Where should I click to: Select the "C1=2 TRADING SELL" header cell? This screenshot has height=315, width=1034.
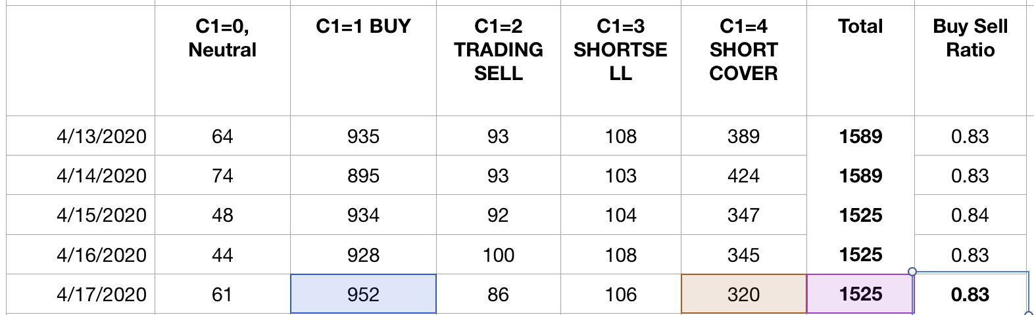[x=498, y=50]
